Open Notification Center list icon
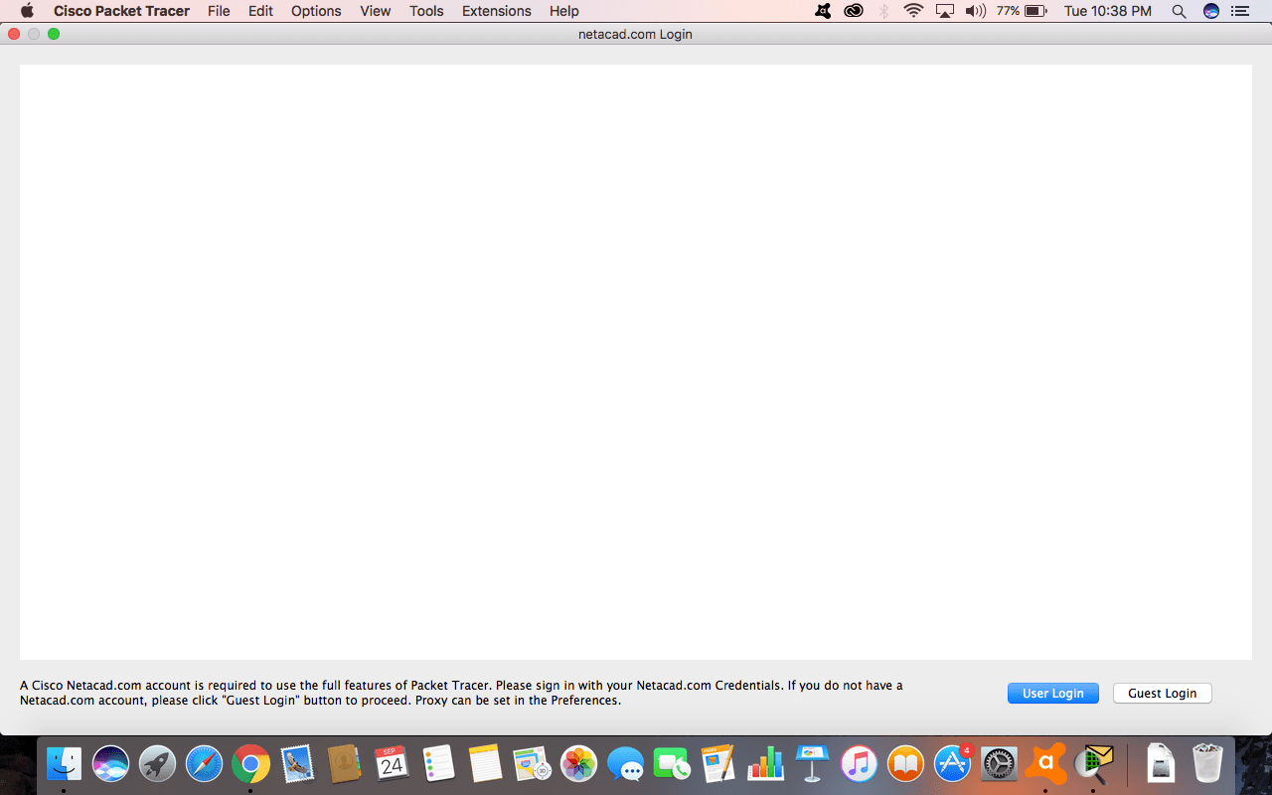The height and width of the screenshot is (795, 1272). [1239, 11]
